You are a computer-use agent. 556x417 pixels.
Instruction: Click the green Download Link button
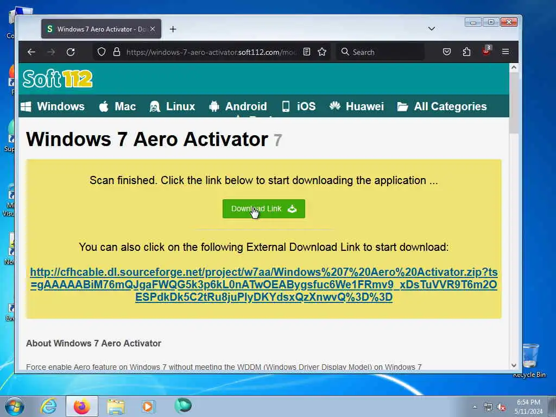tap(263, 208)
